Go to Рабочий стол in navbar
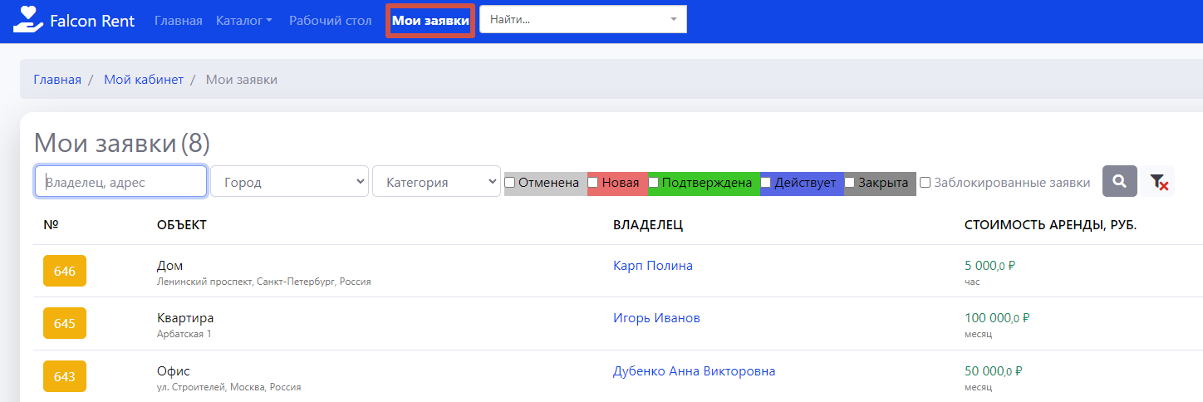 pos(330,21)
